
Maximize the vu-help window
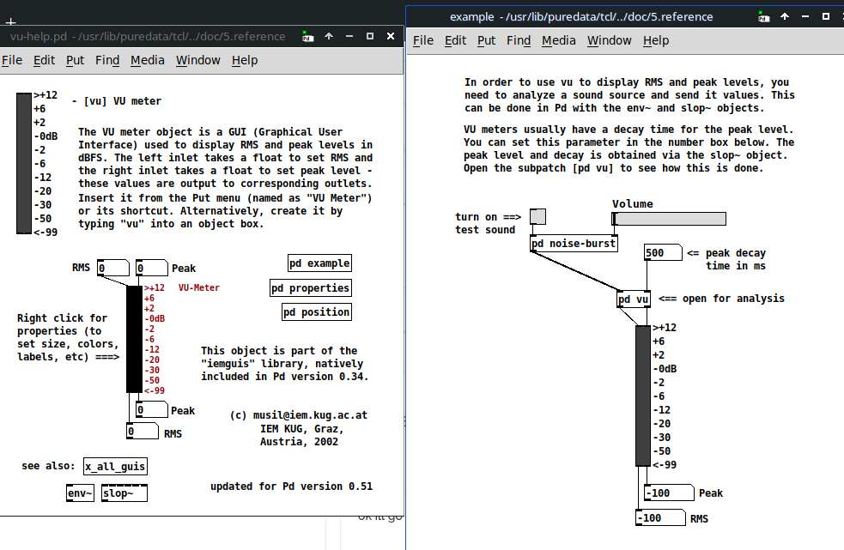click(370, 36)
